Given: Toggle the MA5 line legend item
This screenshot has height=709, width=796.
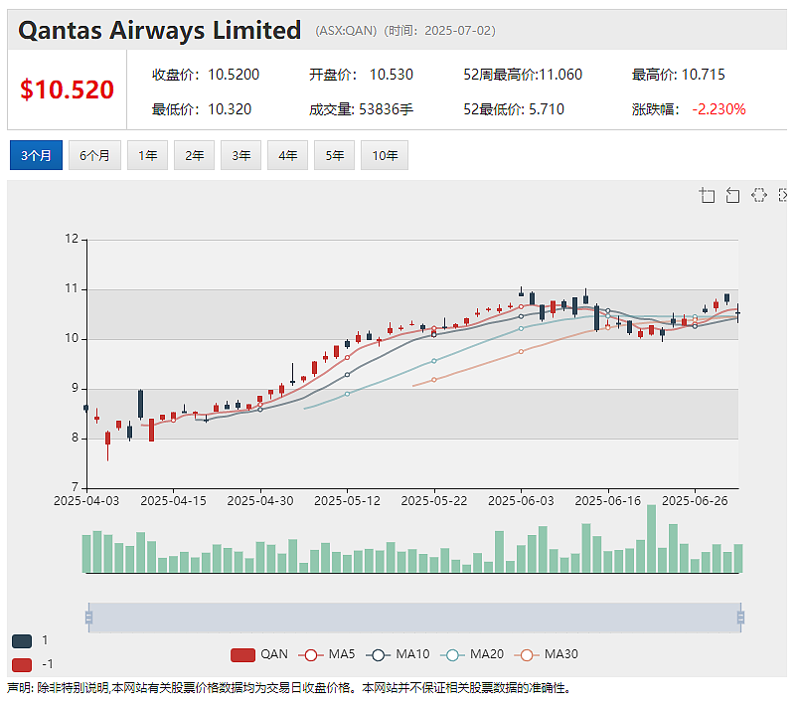Looking at the screenshot, I should point(326,654).
